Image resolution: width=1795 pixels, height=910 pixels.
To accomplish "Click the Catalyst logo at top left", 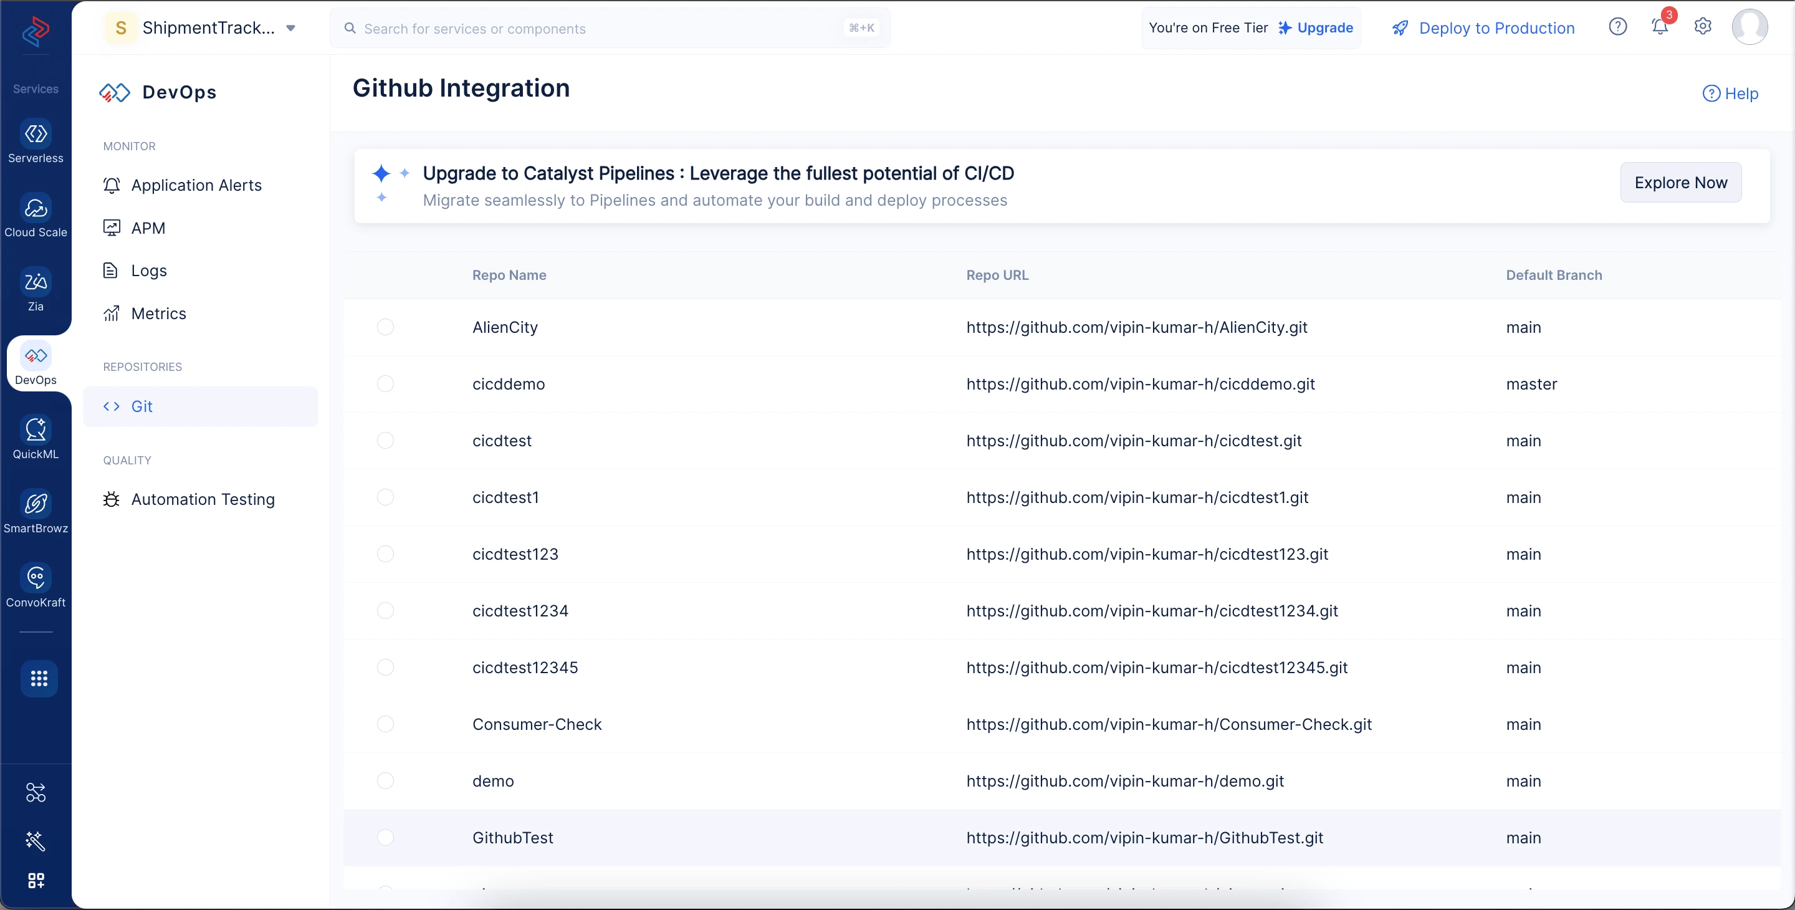I will tap(36, 31).
